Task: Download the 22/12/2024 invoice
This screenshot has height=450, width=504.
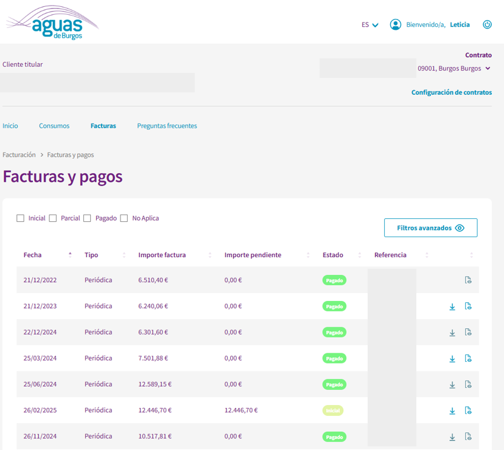Action: click(x=452, y=333)
